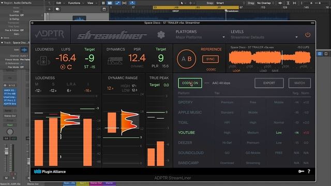
Task: Click LOAD under the reference waveform
Action: pyautogui.click(x=263, y=71)
